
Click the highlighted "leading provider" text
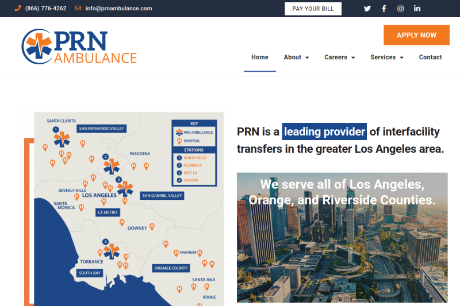tap(324, 131)
